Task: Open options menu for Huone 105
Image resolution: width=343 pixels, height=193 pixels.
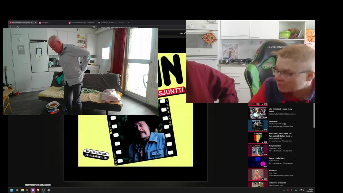Action: [295, 171]
